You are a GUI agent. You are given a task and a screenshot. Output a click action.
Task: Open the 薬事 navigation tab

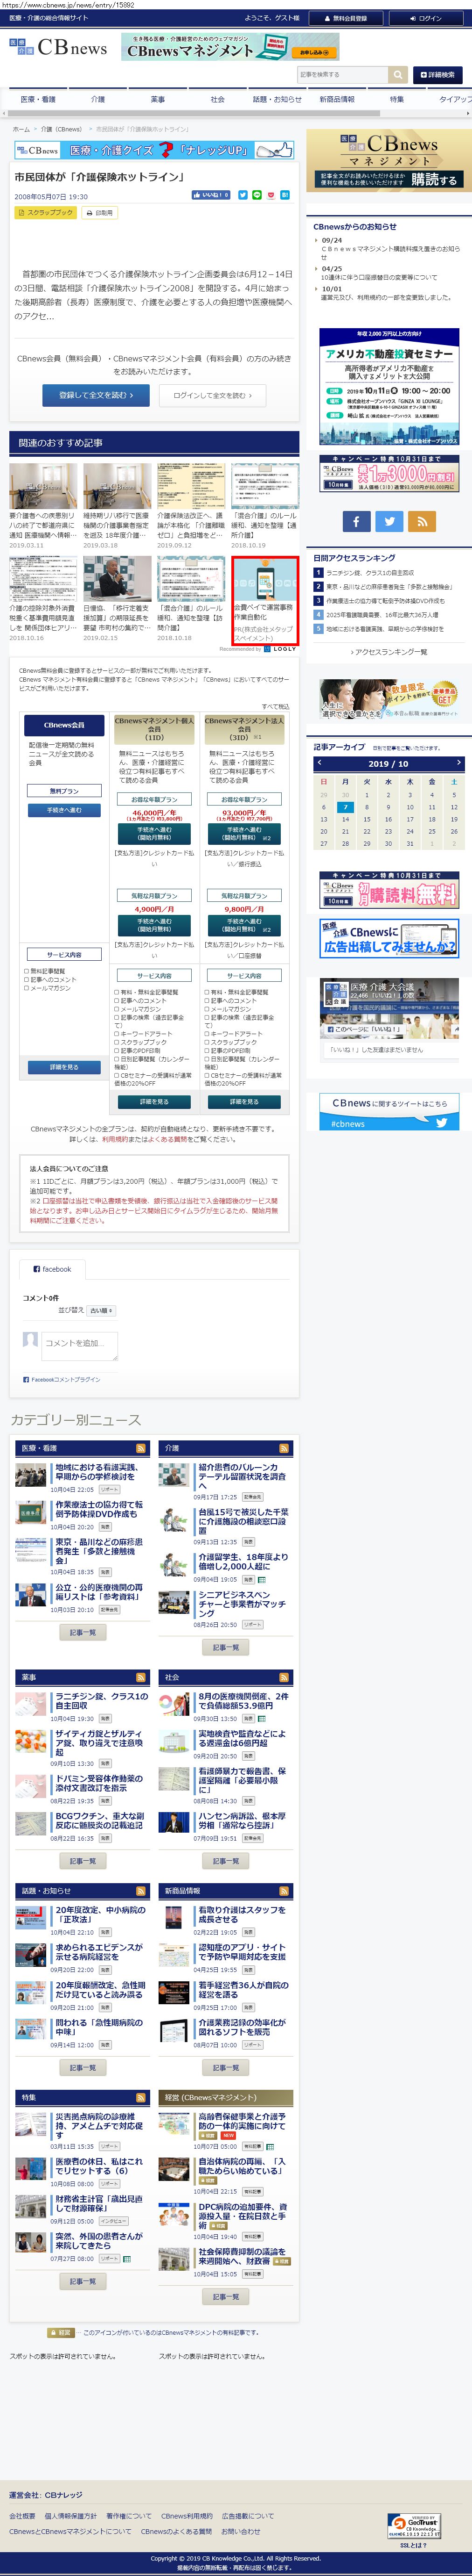158,100
